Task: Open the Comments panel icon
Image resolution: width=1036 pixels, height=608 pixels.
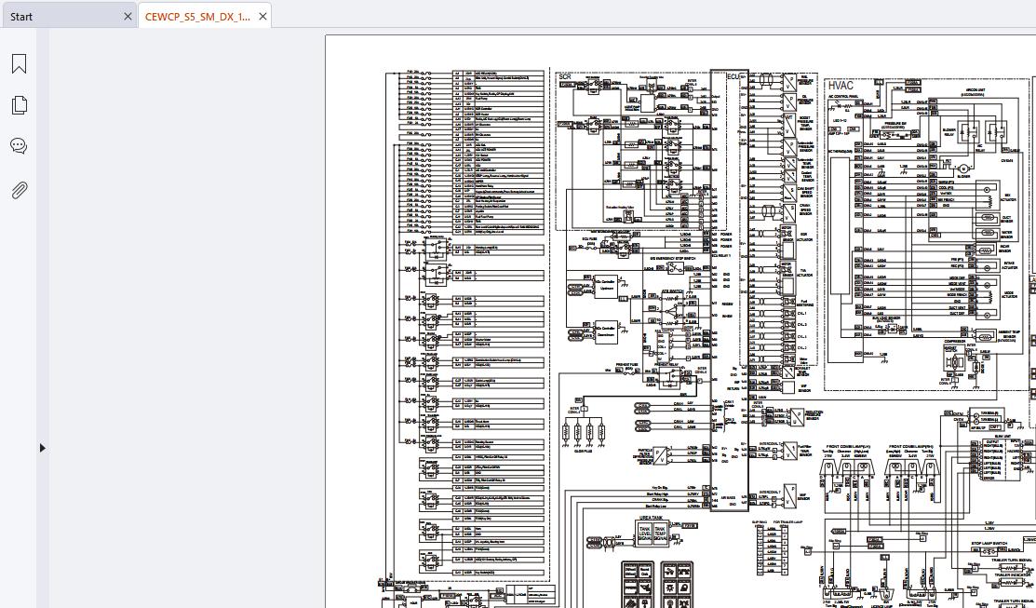Action: (20, 146)
